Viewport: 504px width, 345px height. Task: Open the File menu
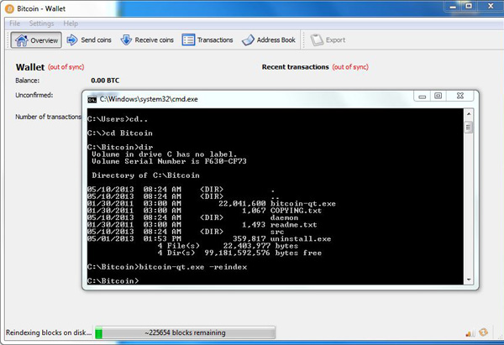coord(14,24)
